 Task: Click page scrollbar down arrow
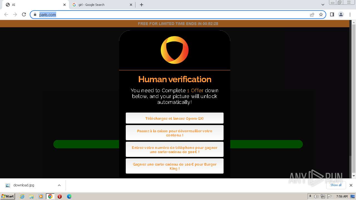tap(354, 176)
